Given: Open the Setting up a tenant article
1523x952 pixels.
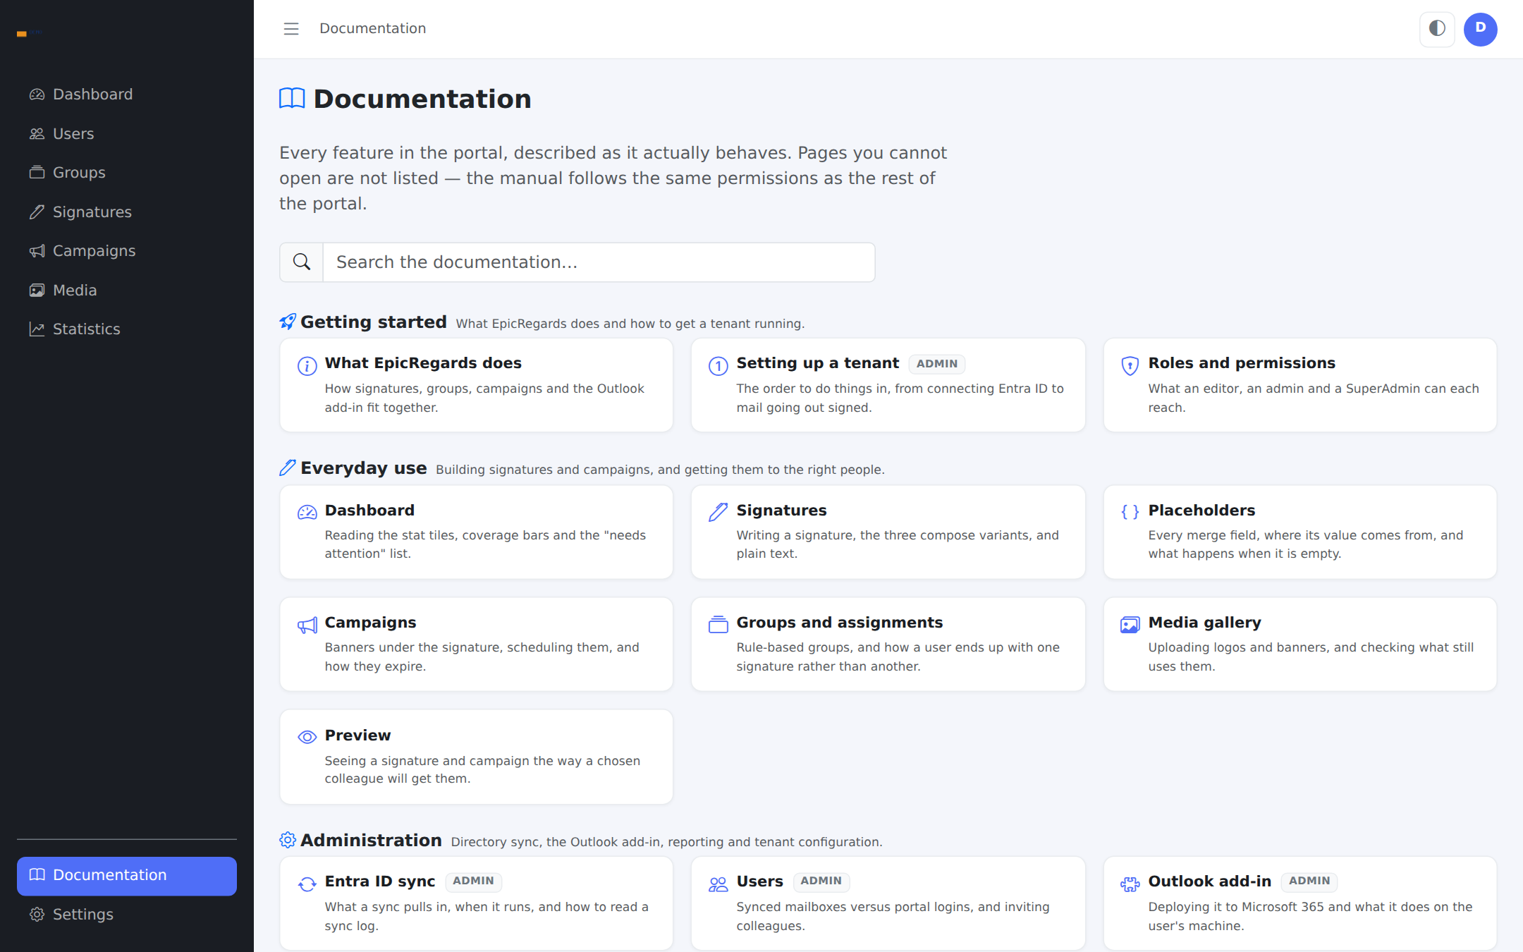Looking at the screenshot, I should pos(888,385).
